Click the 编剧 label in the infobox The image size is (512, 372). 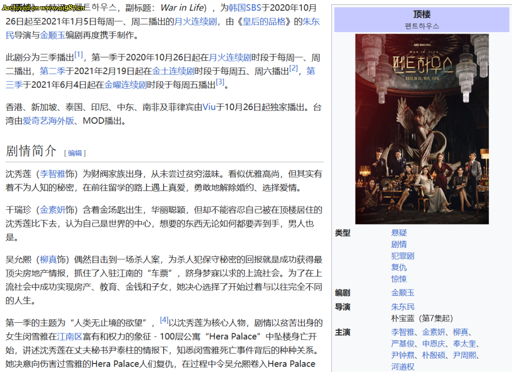point(343,293)
